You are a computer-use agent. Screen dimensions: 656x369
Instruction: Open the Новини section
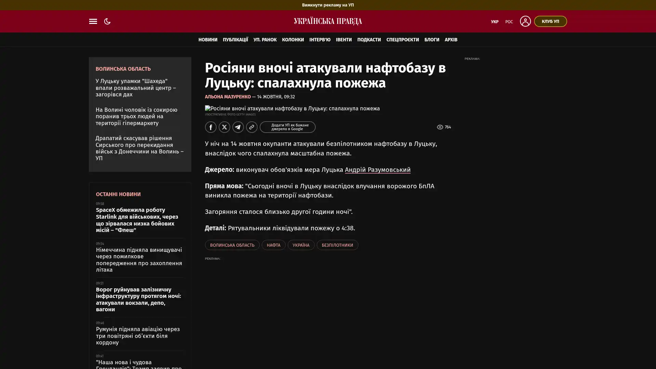pyautogui.click(x=208, y=40)
